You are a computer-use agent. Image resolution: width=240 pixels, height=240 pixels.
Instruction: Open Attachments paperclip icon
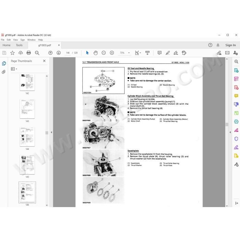coord(4,72)
